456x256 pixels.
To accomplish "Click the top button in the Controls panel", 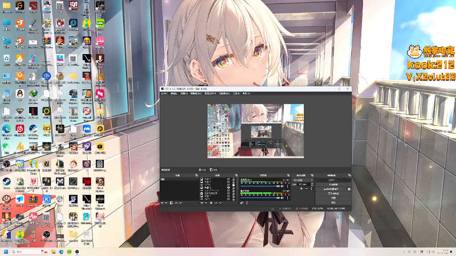I will (x=333, y=180).
